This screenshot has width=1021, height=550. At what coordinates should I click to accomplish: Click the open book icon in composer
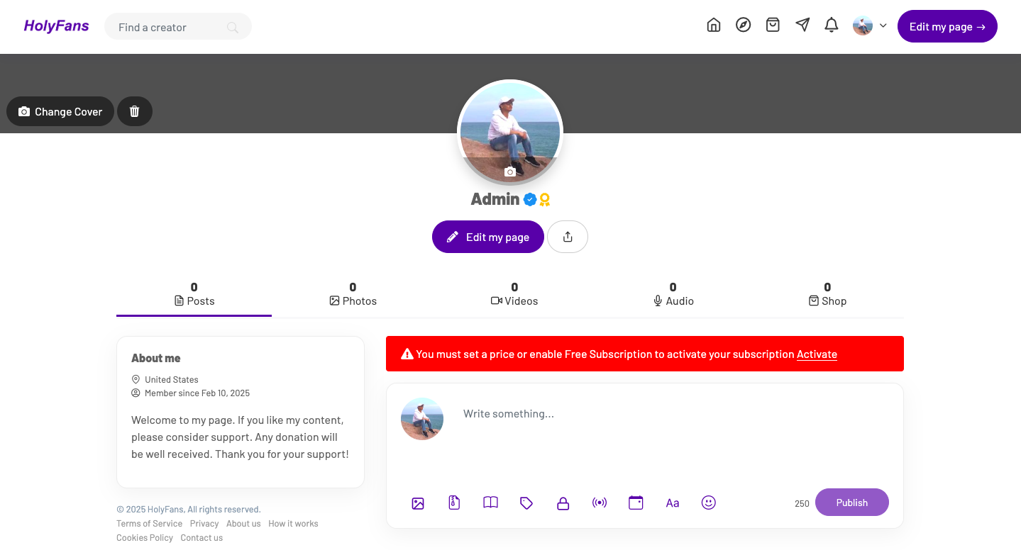coord(490,503)
